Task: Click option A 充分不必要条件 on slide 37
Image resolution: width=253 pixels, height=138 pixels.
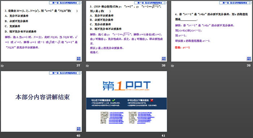Action: point(17,16)
